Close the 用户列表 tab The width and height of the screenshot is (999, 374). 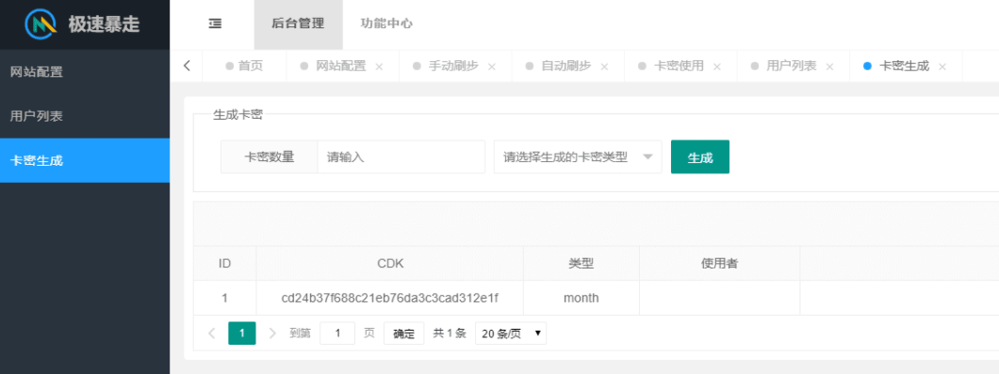click(x=829, y=66)
